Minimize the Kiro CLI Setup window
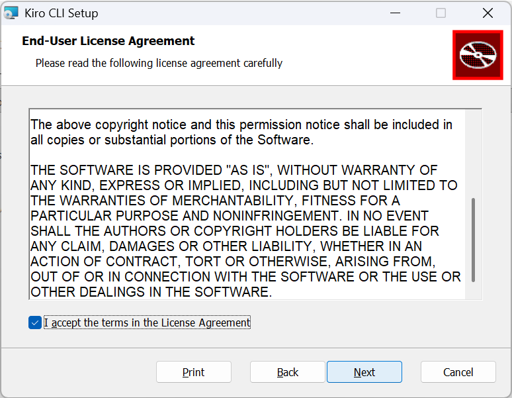 point(395,13)
